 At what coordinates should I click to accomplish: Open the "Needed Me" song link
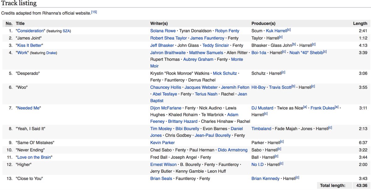[29, 108]
